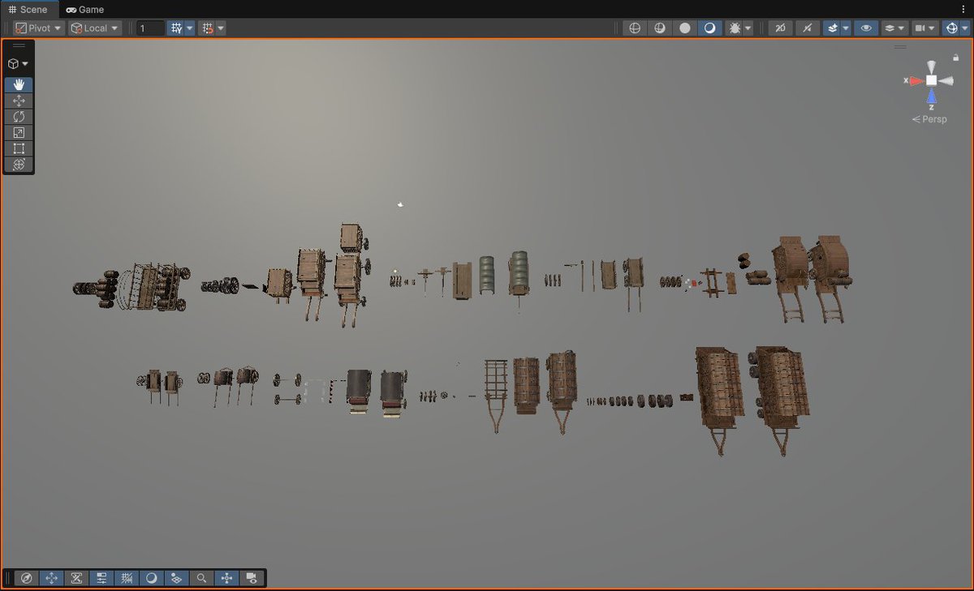The height and width of the screenshot is (591, 974).
Task: Select the Scale tool
Action: click(x=19, y=133)
